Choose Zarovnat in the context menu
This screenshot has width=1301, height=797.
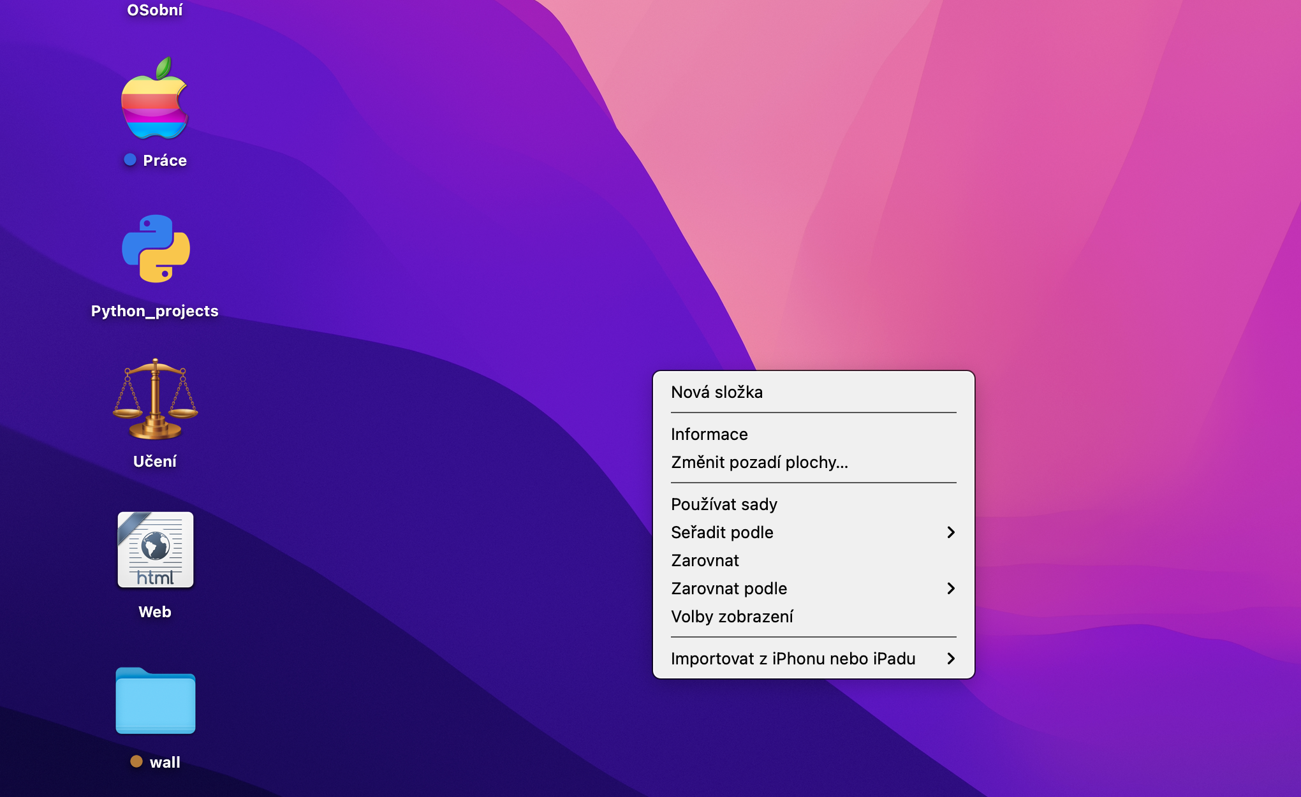pos(705,560)
